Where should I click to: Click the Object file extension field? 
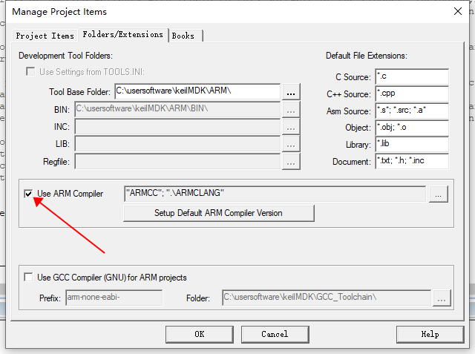(x=411, y=128)
